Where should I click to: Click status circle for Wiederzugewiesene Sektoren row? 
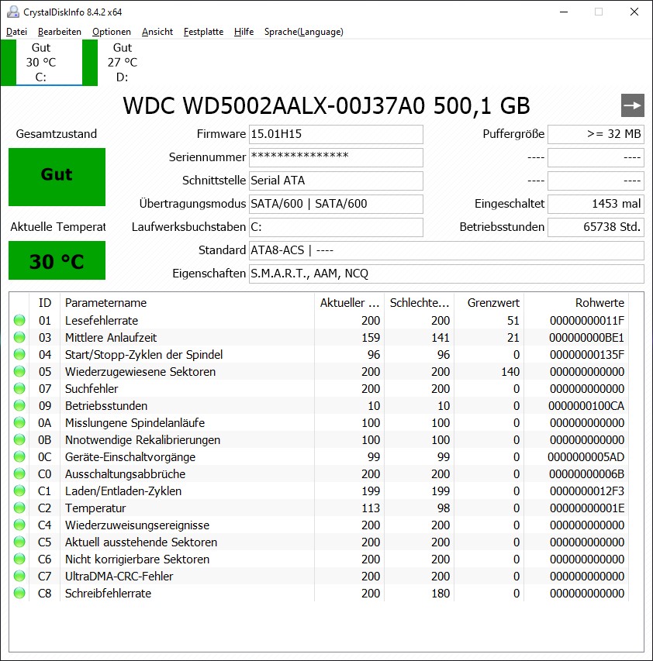19,371
